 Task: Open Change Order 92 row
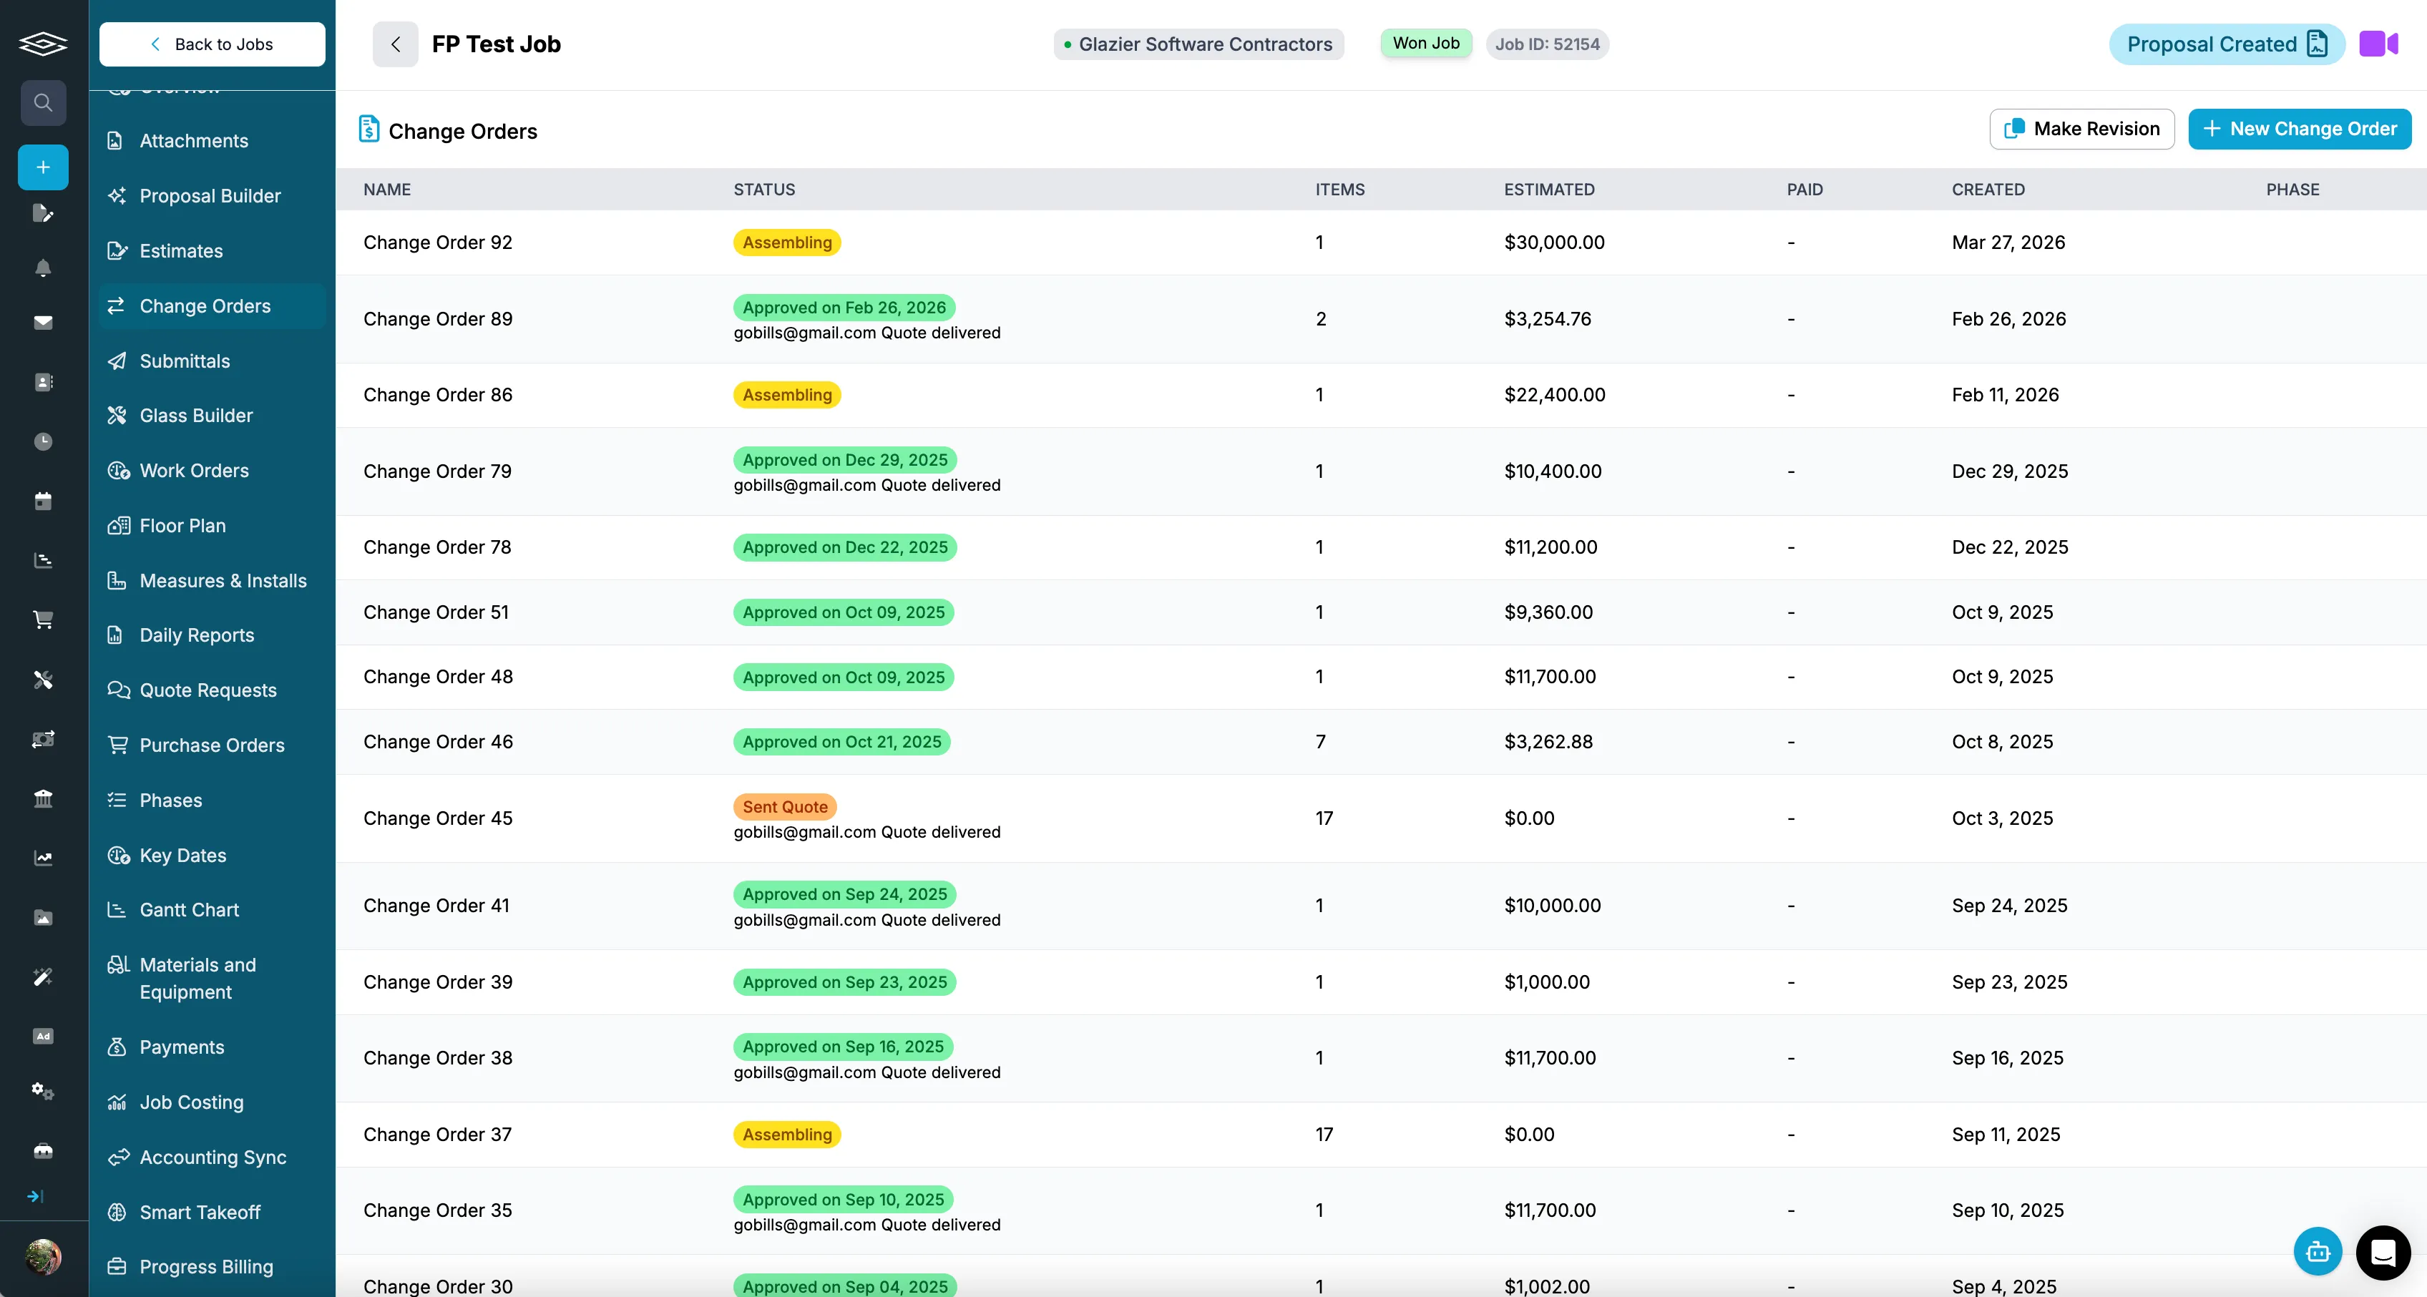[1381, 242]
